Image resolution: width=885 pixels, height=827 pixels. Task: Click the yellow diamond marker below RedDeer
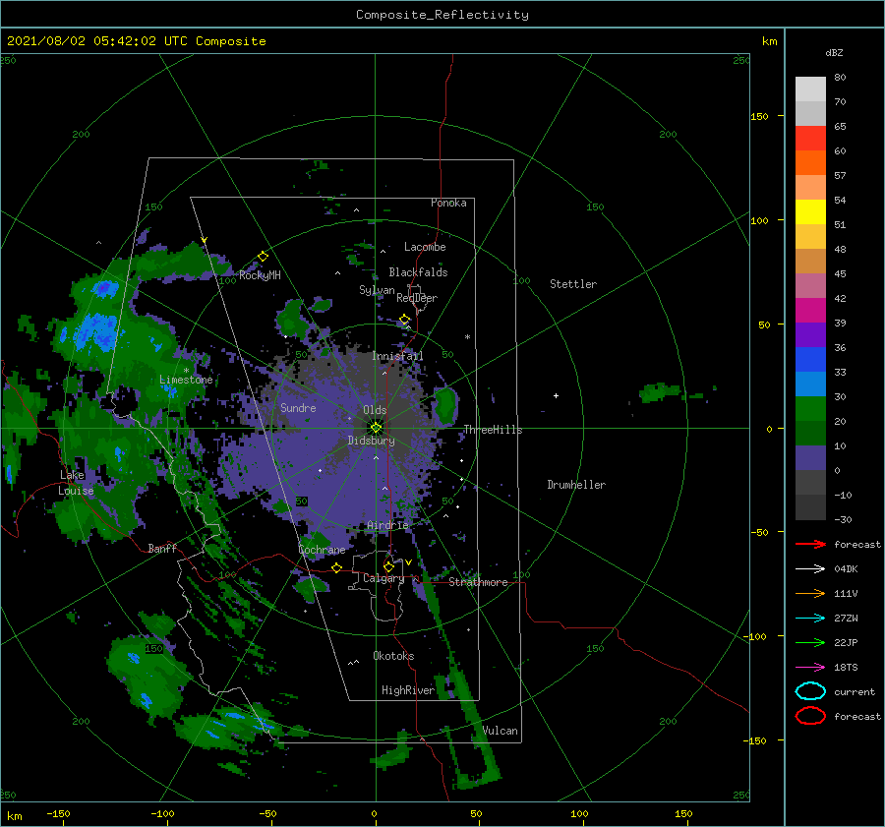[x=405, y=320]
